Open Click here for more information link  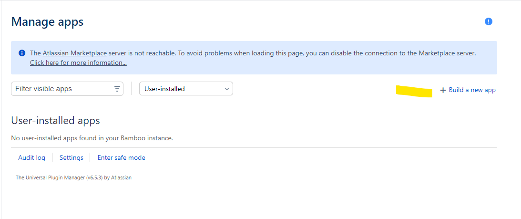(x=78, y=63)
